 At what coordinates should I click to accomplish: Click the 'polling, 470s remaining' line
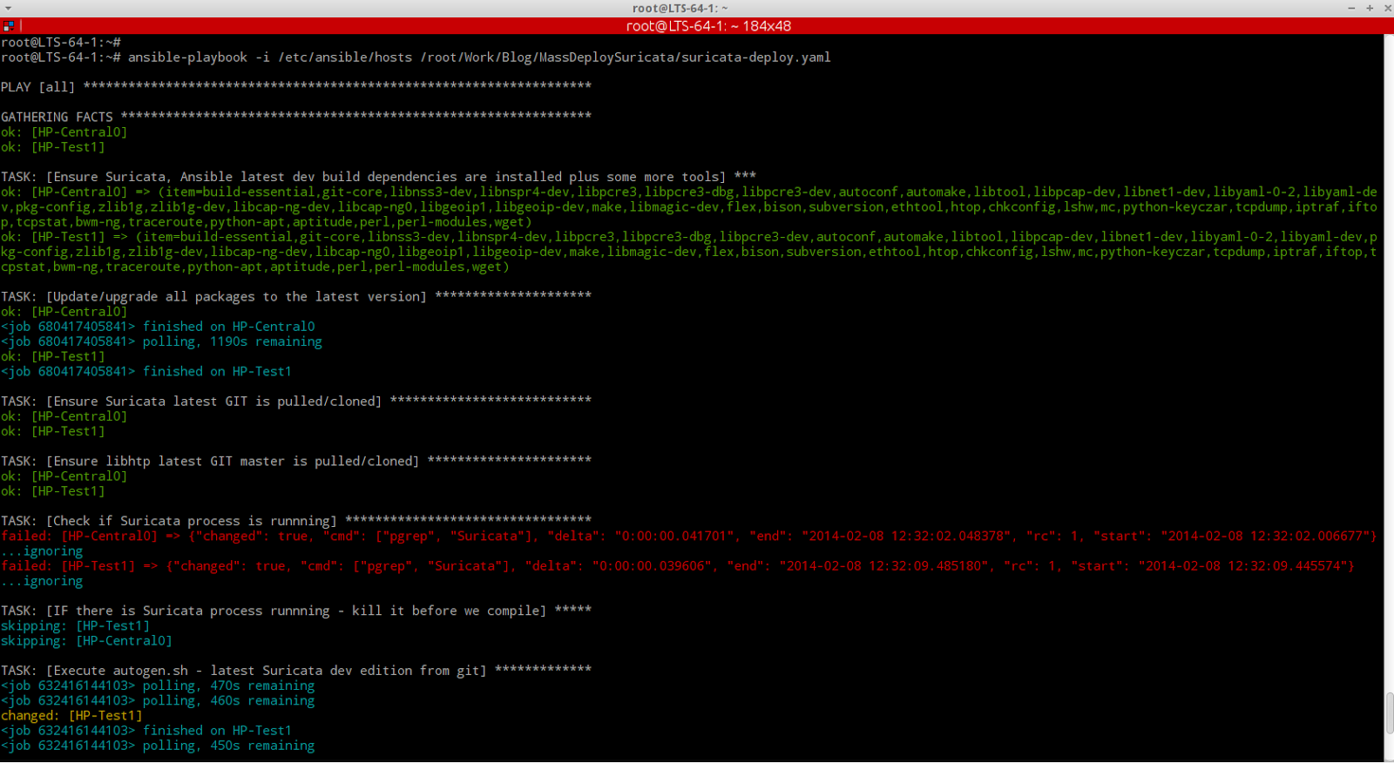coord(158,685)
